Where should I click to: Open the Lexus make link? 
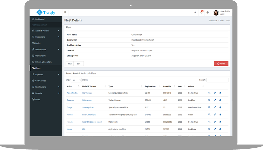(69, 129)
